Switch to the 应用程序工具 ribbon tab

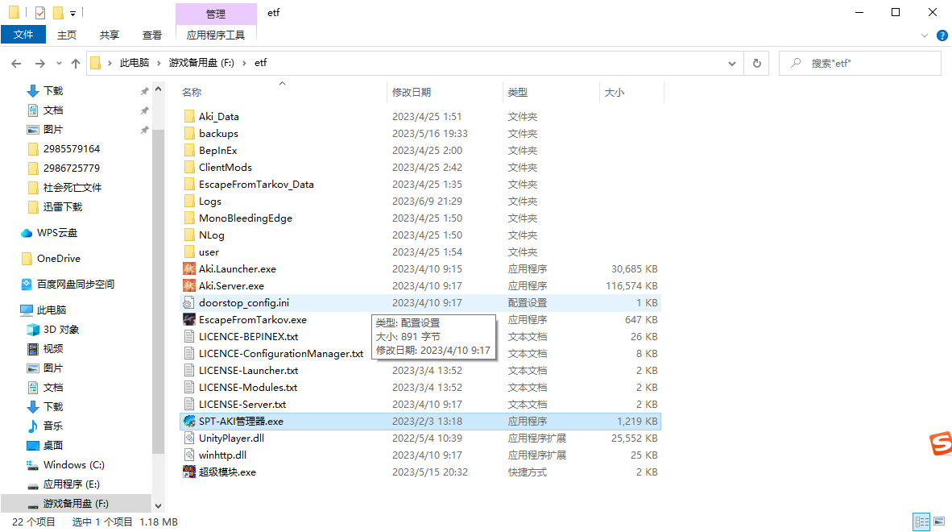(x=216, y=35)
